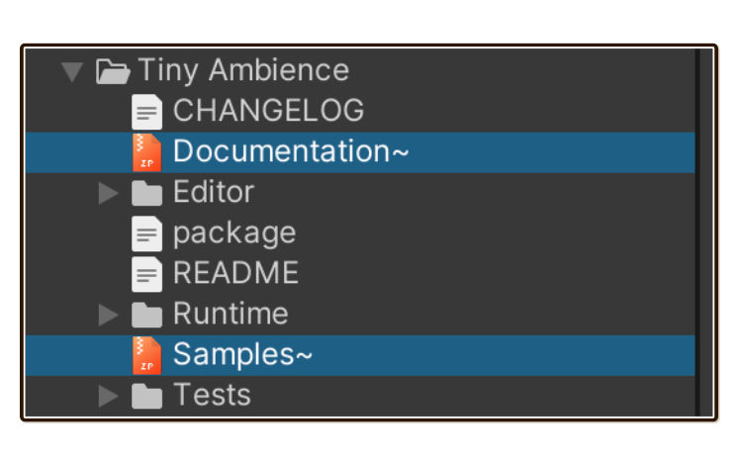The width and height of the screenshot is (738, 465).
Task: Expand the Tests folder arrow
Action: coord(108,396)
